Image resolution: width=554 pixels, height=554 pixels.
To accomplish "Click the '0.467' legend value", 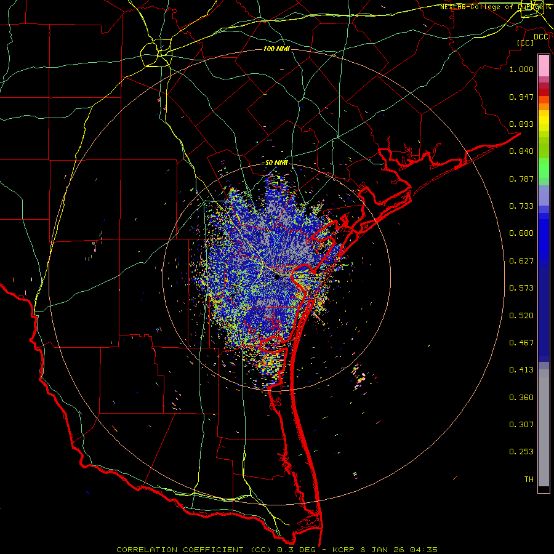I will 521,343.
